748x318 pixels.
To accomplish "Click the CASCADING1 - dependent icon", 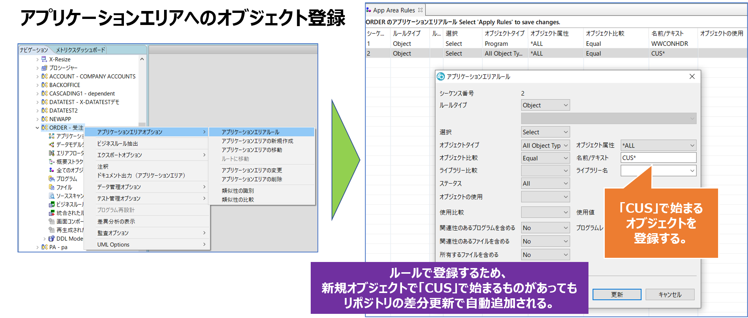I will pos(44,93).
